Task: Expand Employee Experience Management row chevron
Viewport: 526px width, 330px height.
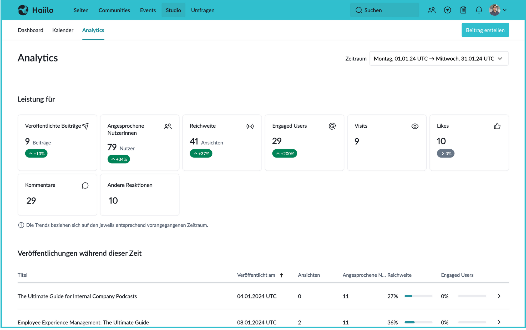Action: click(x=499, y=322)
